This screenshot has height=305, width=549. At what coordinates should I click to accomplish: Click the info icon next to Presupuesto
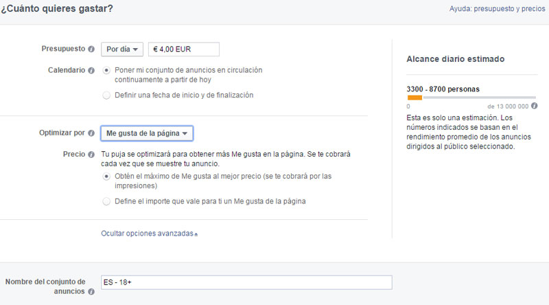click(x=91, y=49)
